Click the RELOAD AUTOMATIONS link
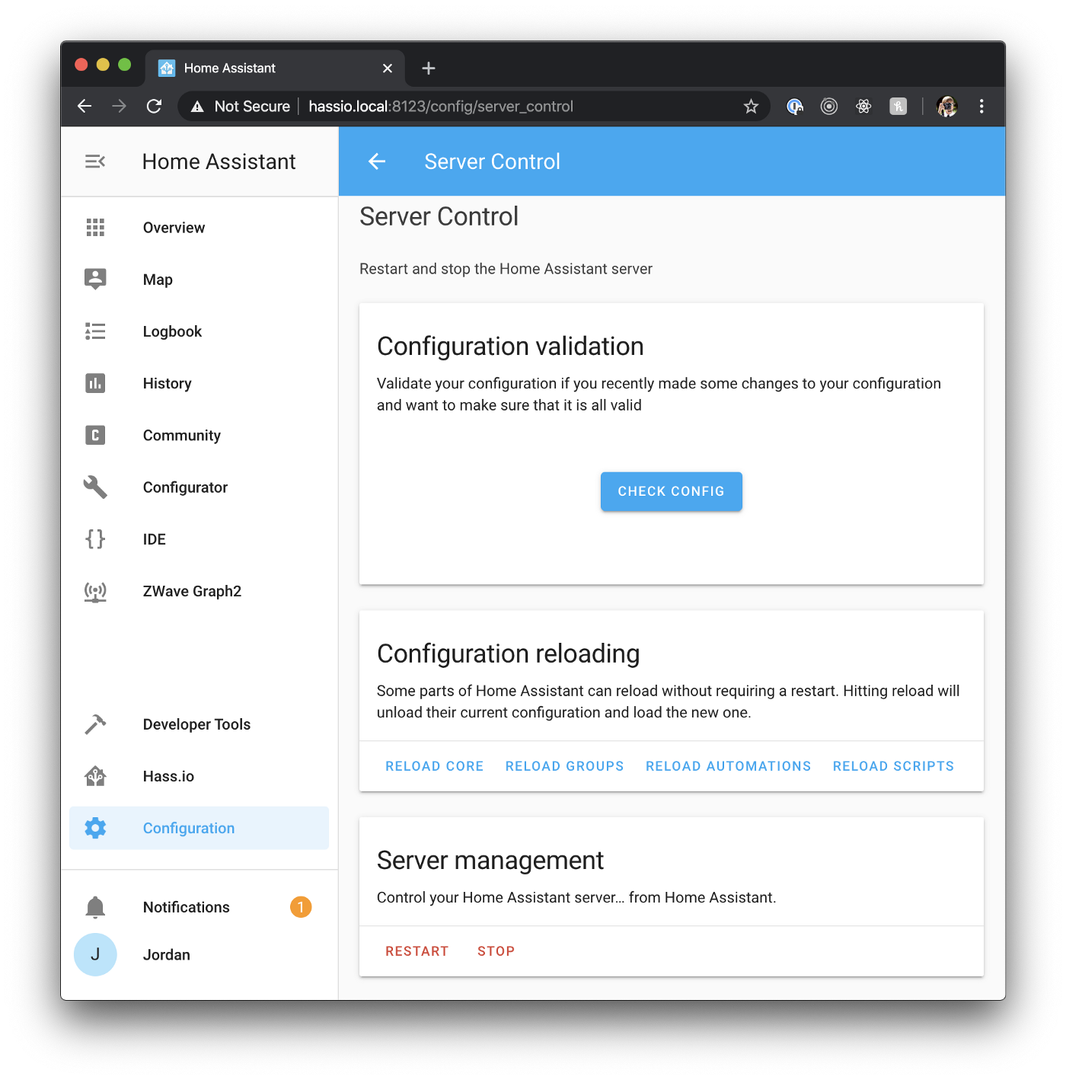Image resolution: width=1066 pixels, height=1080 pixels. pyautogui.click(x=727, y=765)
